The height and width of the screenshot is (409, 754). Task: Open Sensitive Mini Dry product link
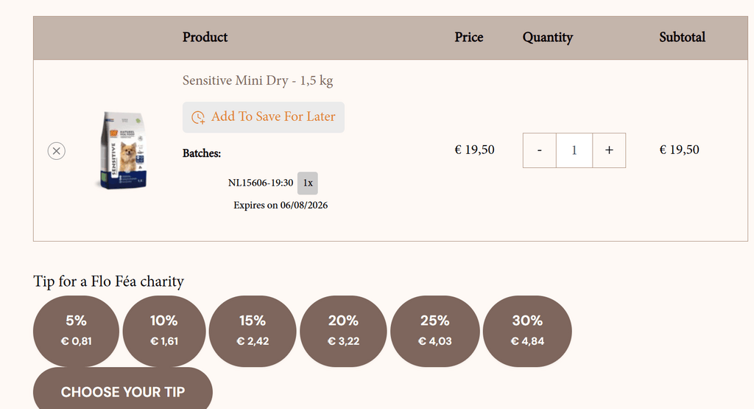click(x=258, y=80)
